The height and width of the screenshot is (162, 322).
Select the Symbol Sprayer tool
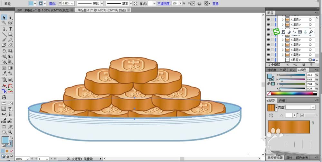(4, 79)
